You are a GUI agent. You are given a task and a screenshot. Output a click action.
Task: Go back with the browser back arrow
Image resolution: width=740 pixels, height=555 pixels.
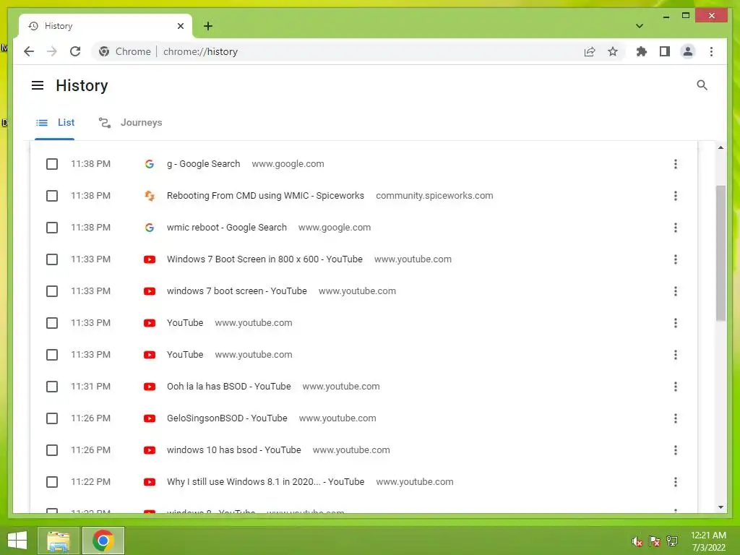click(x=29, y=51)
